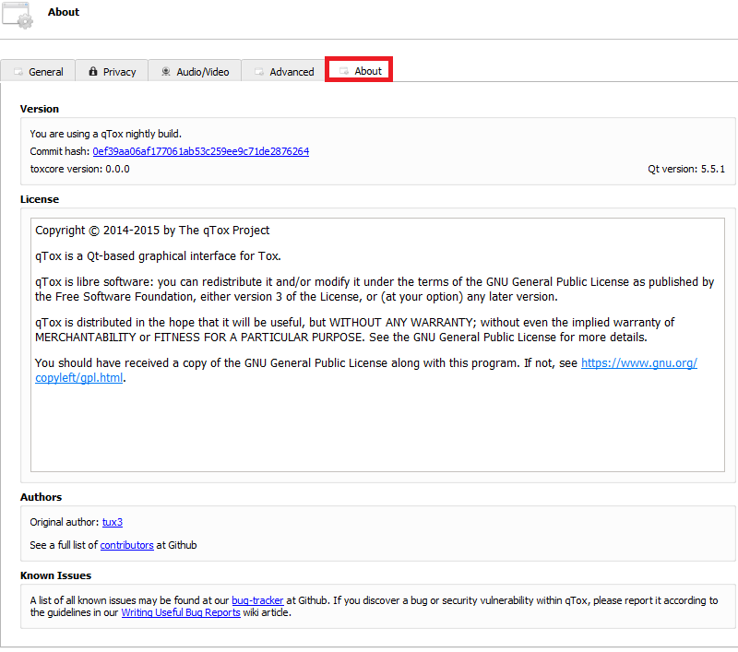Click the webcam icon on the Audio/Video tab

coord(166,72)
